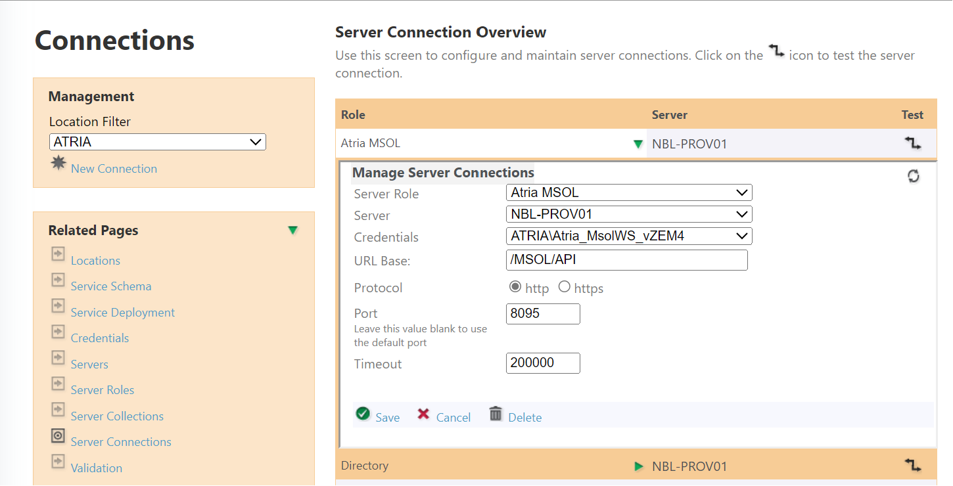Click the refresh icon in Manage Server Connections

pyautogui.click(x=914, y=175)
